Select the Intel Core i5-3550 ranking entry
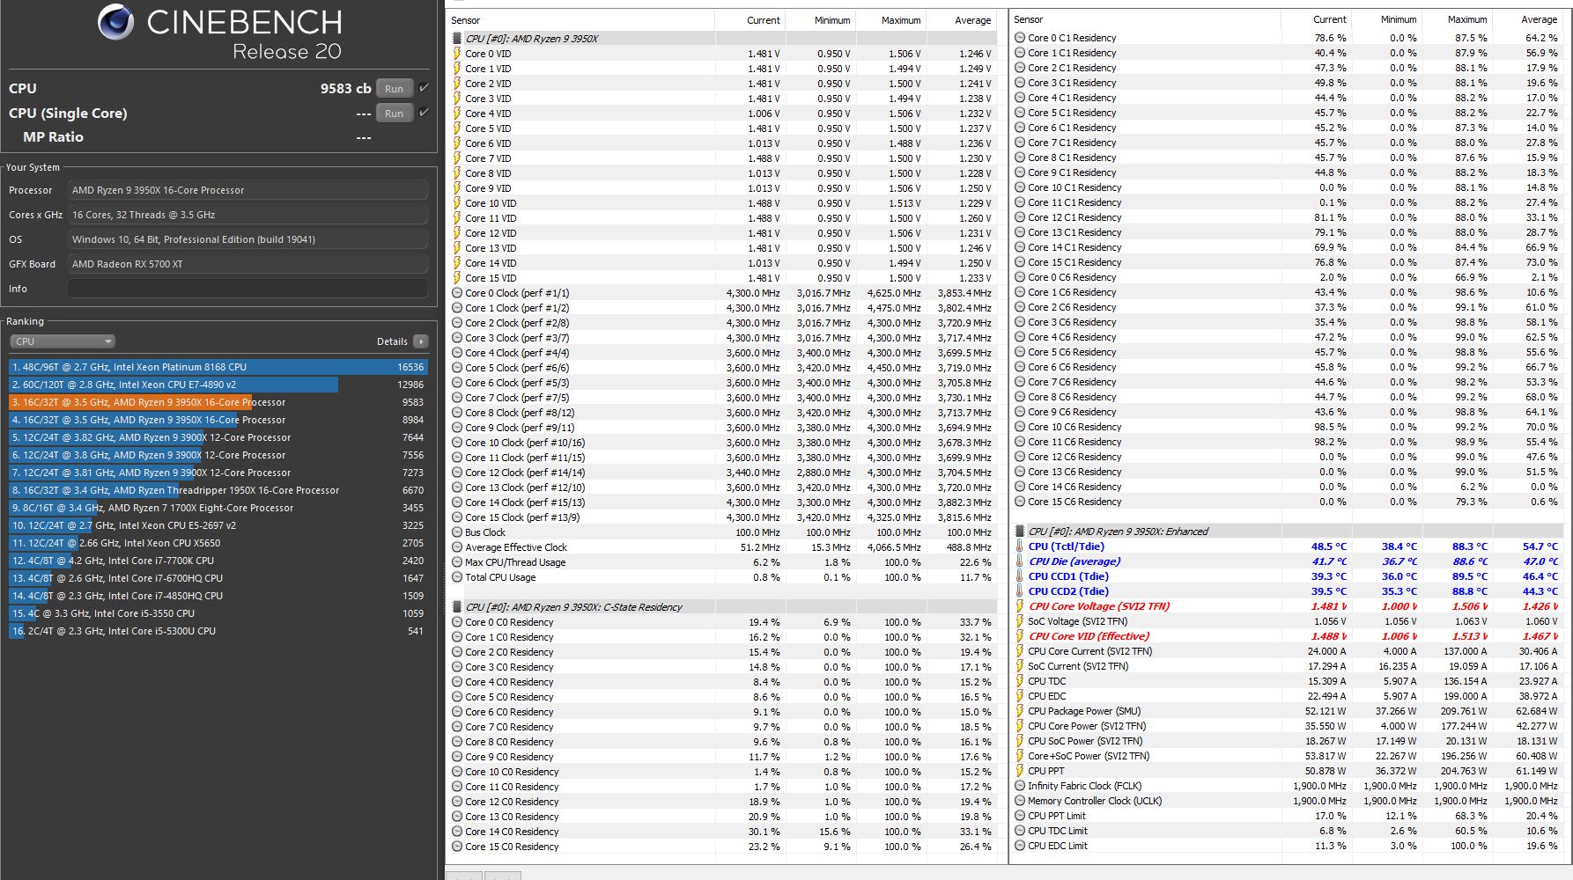 coord(218,613)
